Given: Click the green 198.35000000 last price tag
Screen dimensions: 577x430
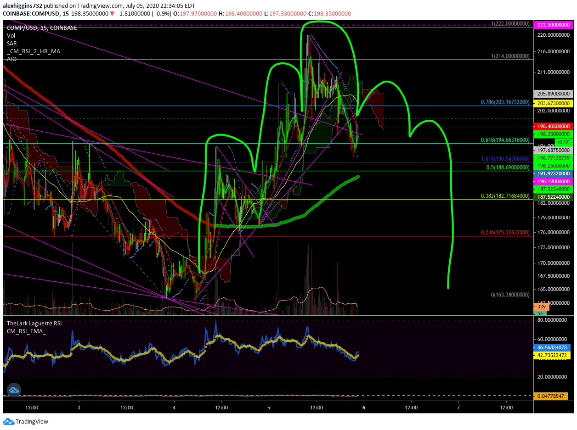Looking at the screenshot, I should (553, 134).
